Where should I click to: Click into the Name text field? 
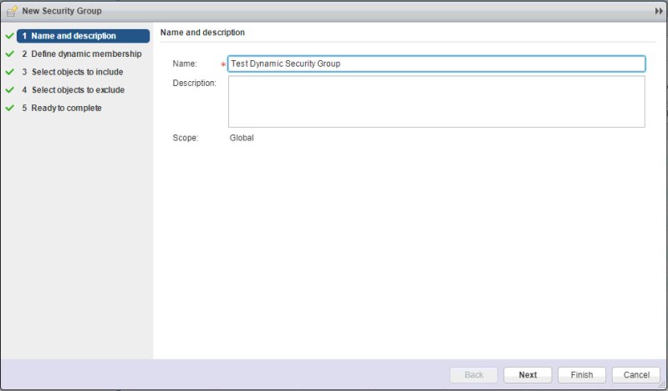(x=436, y=63)
